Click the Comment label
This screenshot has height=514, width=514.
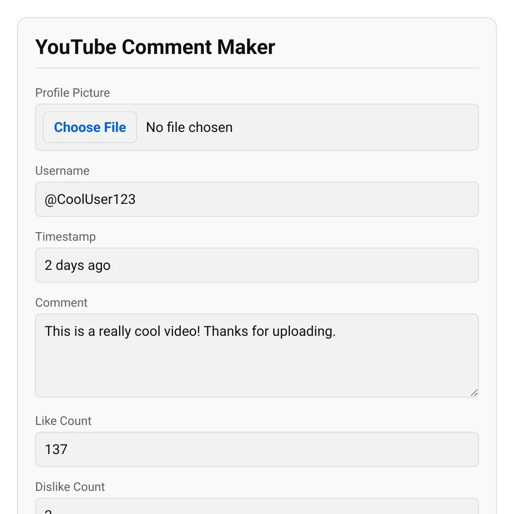tap(61, 302)
